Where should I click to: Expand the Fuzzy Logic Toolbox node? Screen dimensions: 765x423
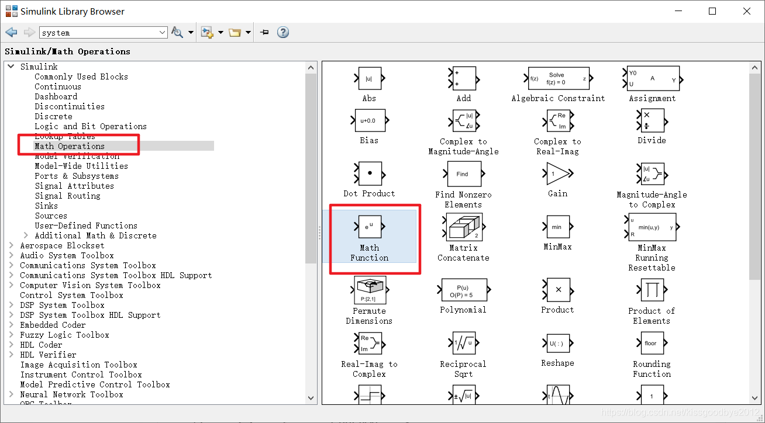click(11, 335)
